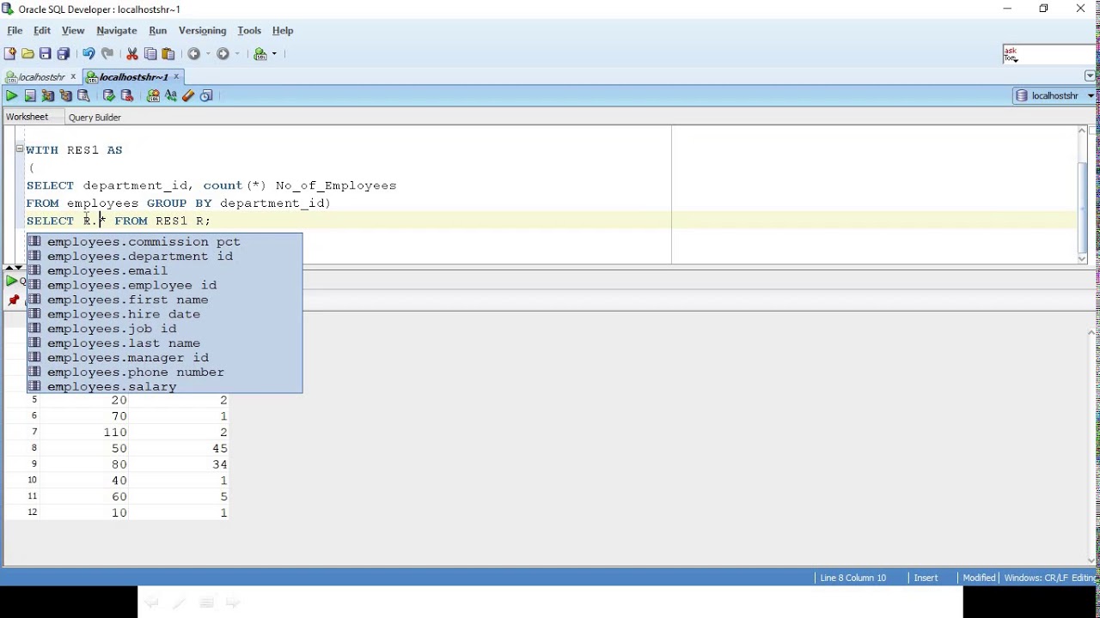Click the Clear eraser icon

[188, 96]
